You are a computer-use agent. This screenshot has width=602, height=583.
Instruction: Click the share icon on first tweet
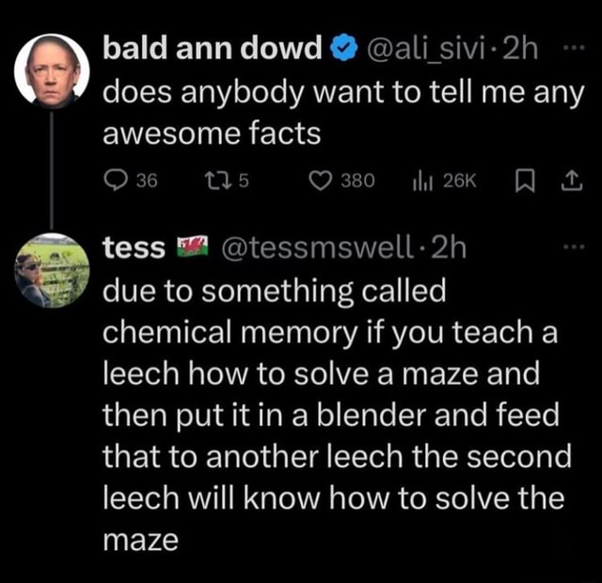(570, 179)
